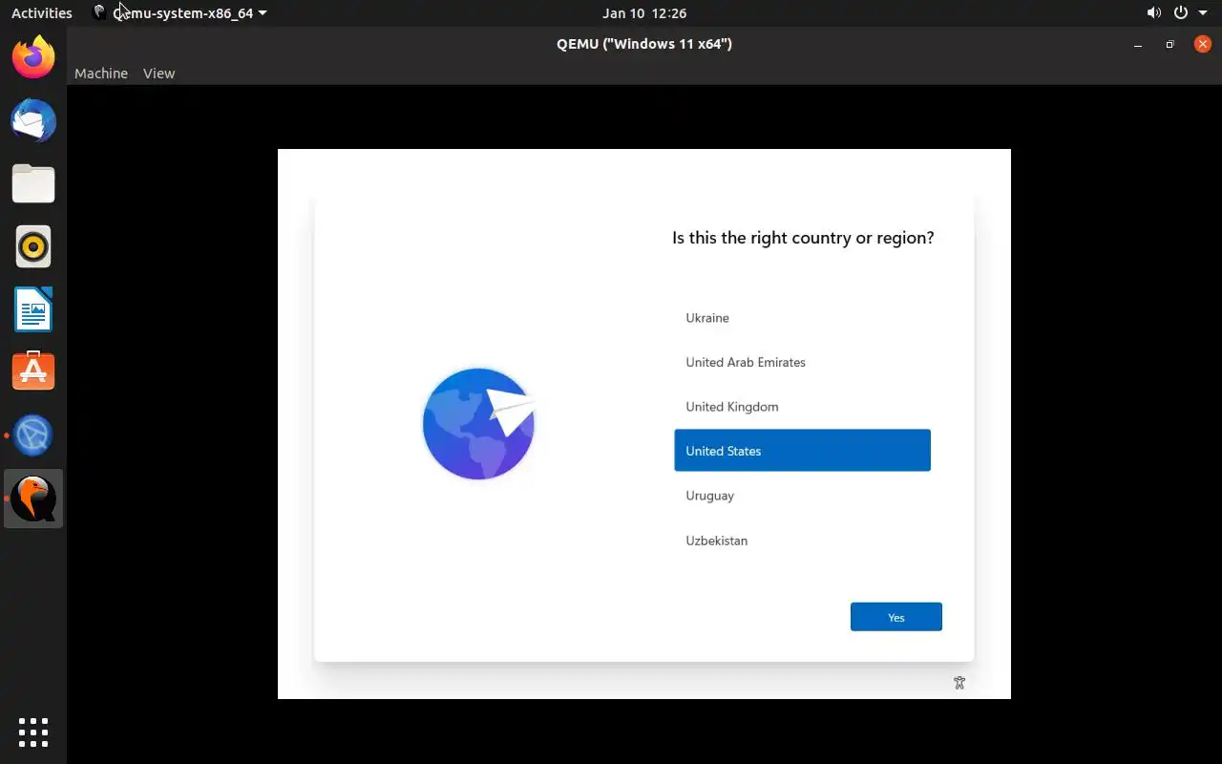Open the clock showing Jan 10 12:26
The height and width of the screenshot is (764, 1222).
pos(644,13)
